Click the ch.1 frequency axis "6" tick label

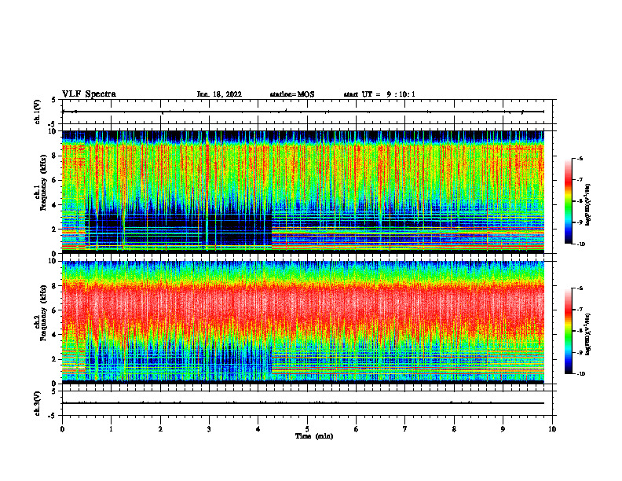[x=54, y=181]
